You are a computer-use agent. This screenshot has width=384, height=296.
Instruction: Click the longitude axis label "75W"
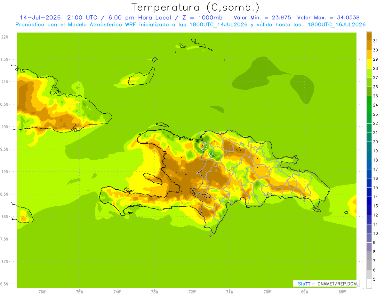tap(80, 292)
